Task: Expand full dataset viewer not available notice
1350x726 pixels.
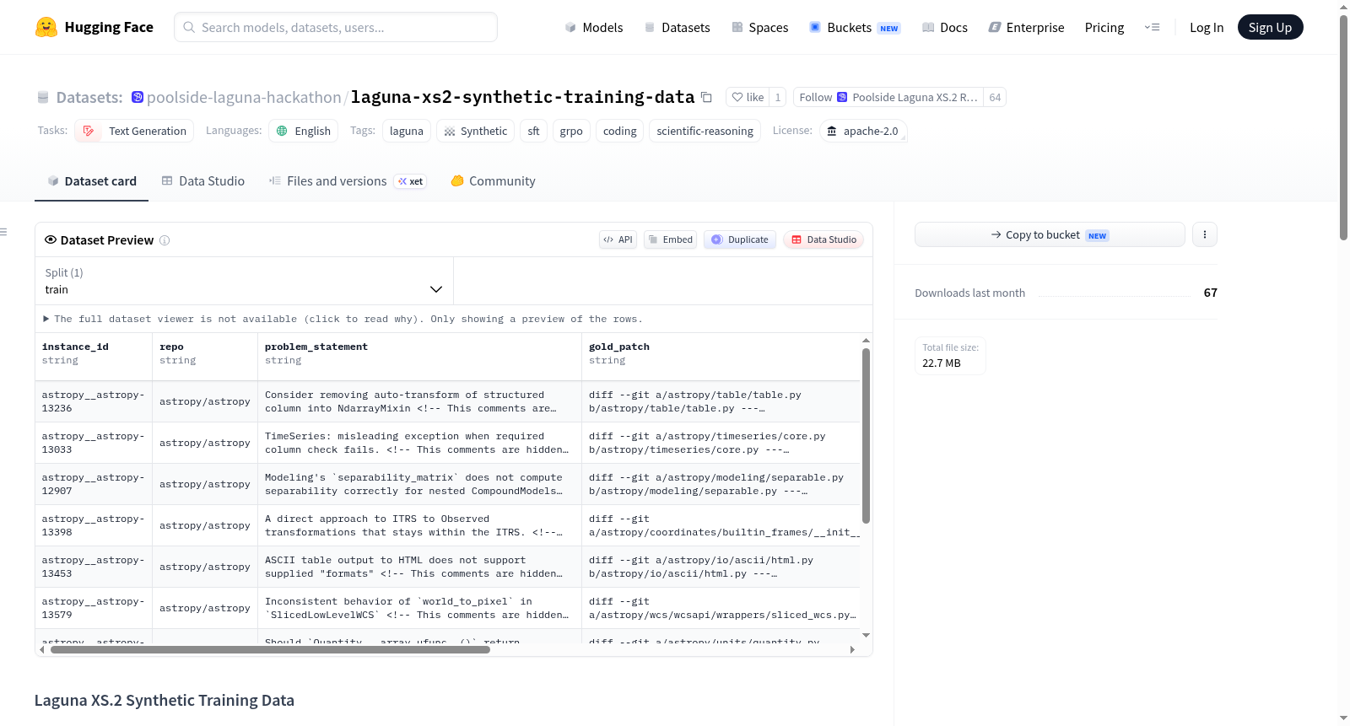Action: coord(343,319)
